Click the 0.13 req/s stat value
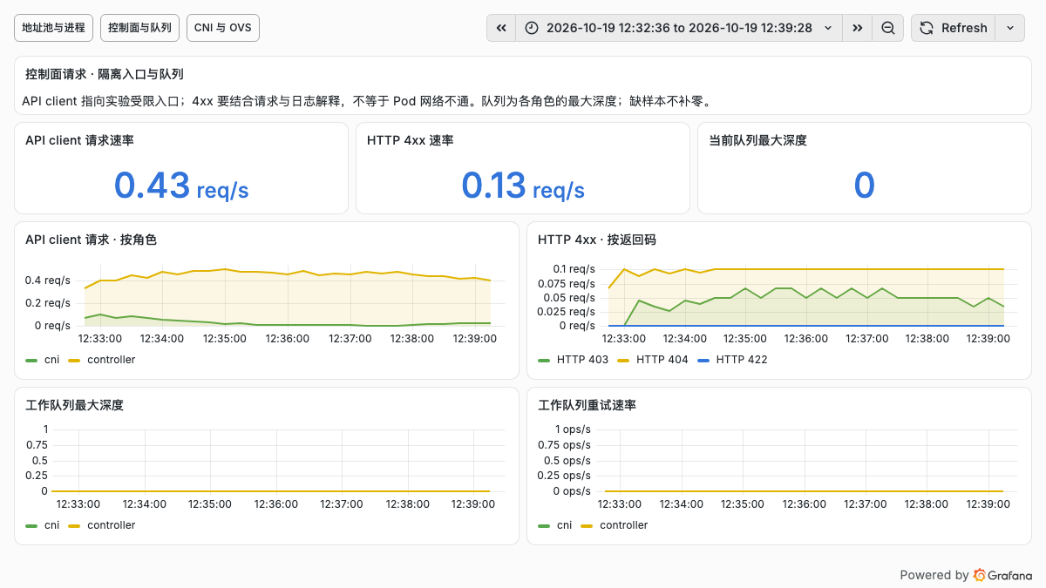This screenshot has height=588, width=1046. click(x=523, y=186)
